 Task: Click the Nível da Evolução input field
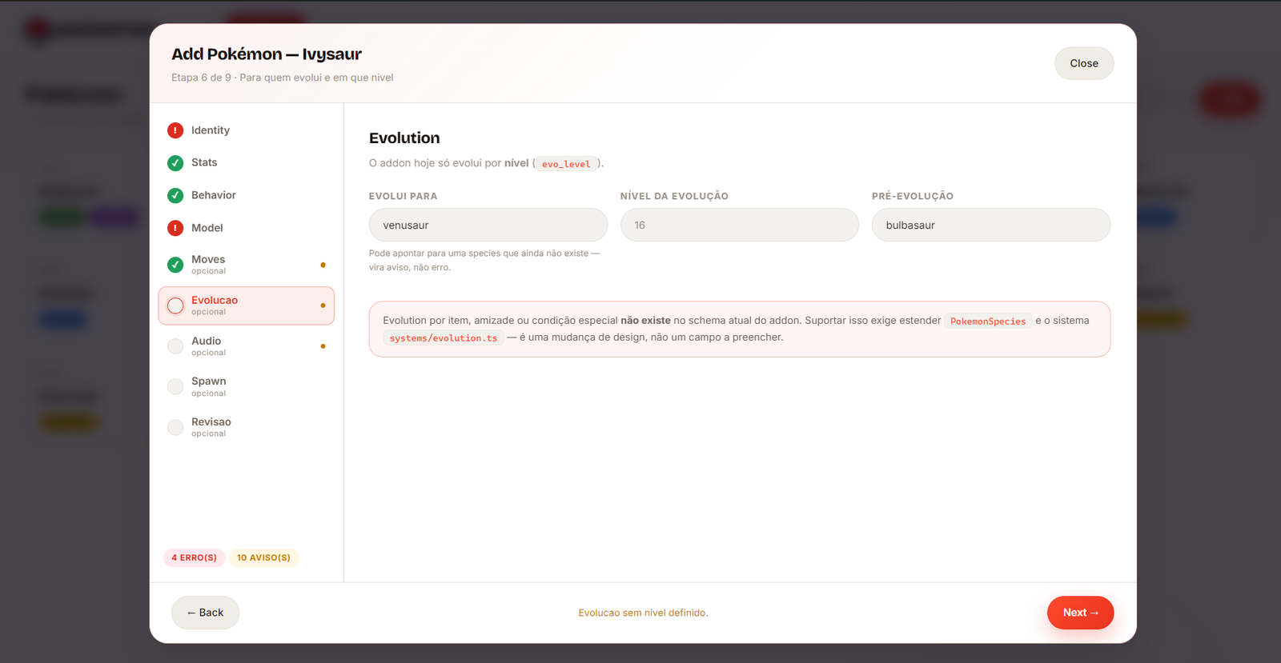740,225
